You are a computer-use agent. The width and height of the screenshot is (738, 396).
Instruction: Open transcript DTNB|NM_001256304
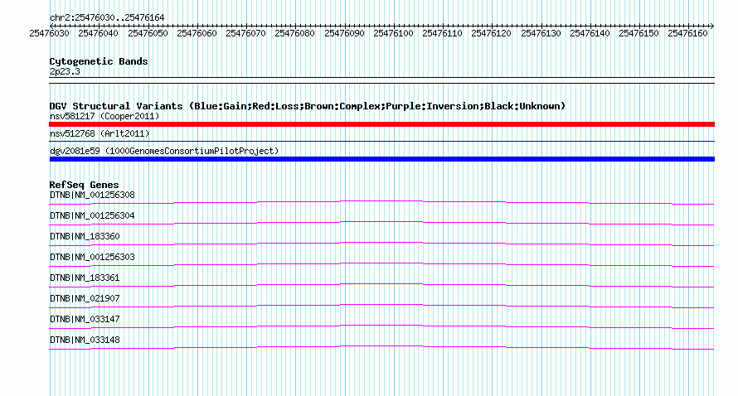pos(92,216)
